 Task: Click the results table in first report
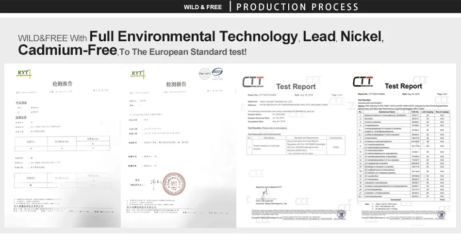tap(62, 143)
